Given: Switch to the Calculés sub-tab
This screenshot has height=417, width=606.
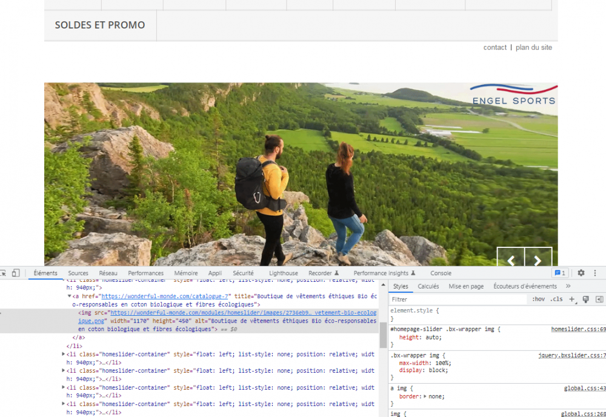Looking at the screenshot, I should tap(428, 286).
